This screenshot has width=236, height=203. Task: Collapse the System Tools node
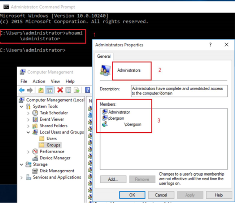(x=22, y=107)
